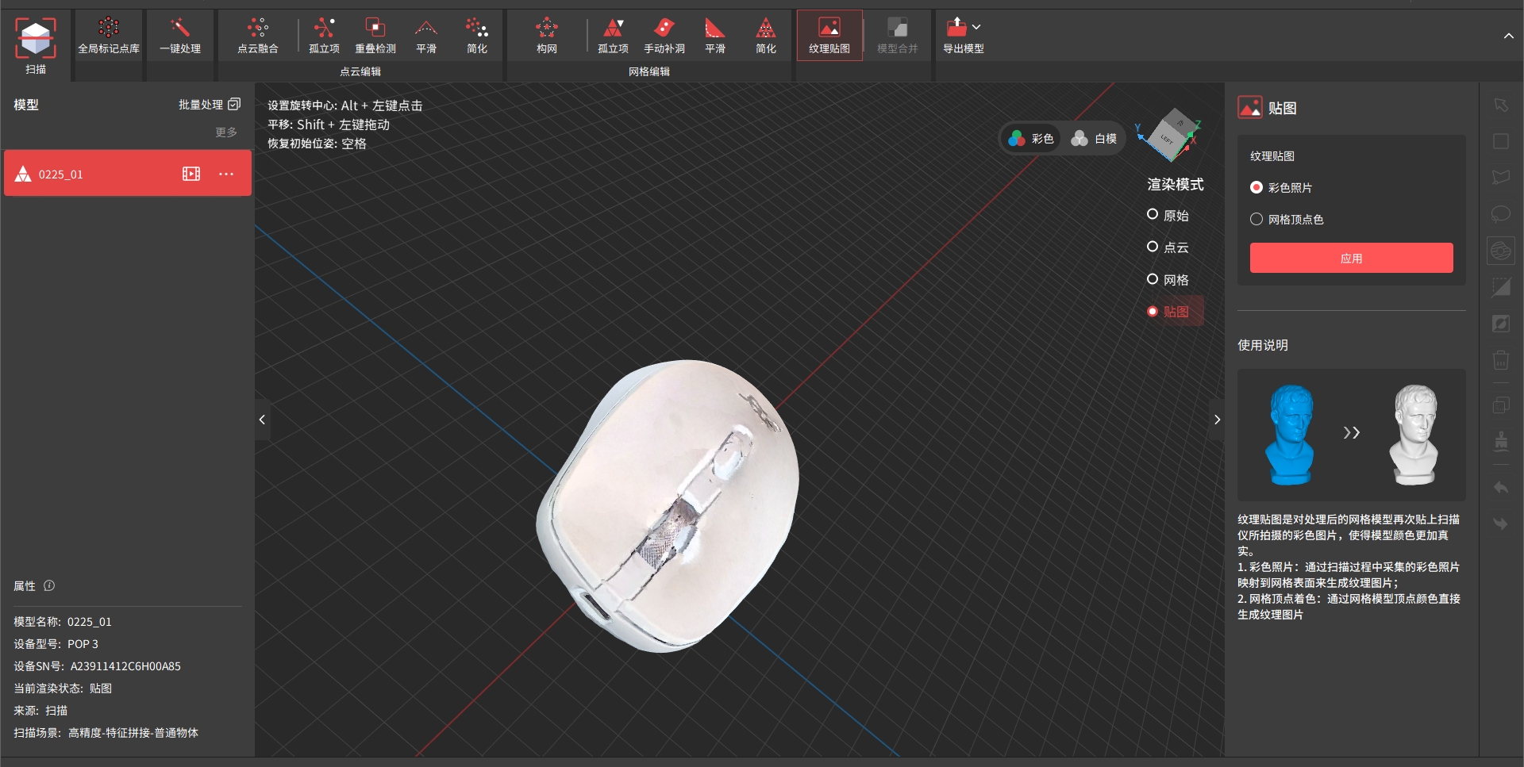Simplify the mesh (简化)
The height and width of the screenshot is (767, 1524).
click(x=766, y=37)
